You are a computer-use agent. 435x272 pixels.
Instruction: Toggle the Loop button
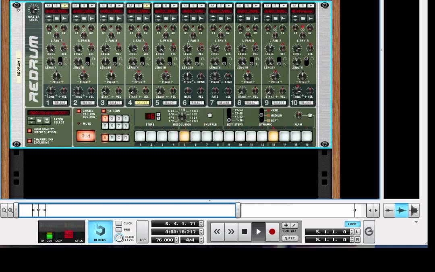352,224
